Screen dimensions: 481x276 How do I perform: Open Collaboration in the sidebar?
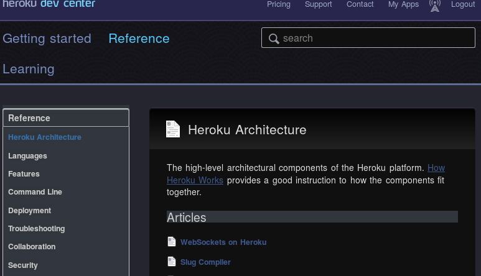pyautogui.click(x=32, y=247)
